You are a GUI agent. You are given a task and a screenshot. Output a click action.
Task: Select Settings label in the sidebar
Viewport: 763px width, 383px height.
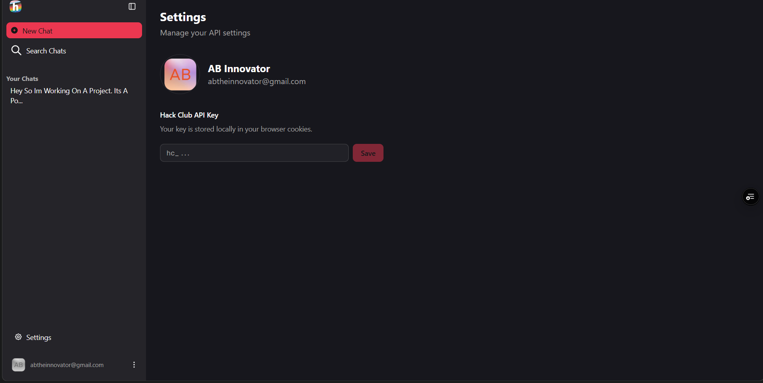pos(39,338)
